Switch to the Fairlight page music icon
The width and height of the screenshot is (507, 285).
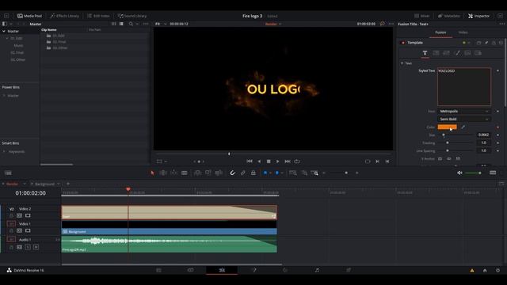click(317, 270)
